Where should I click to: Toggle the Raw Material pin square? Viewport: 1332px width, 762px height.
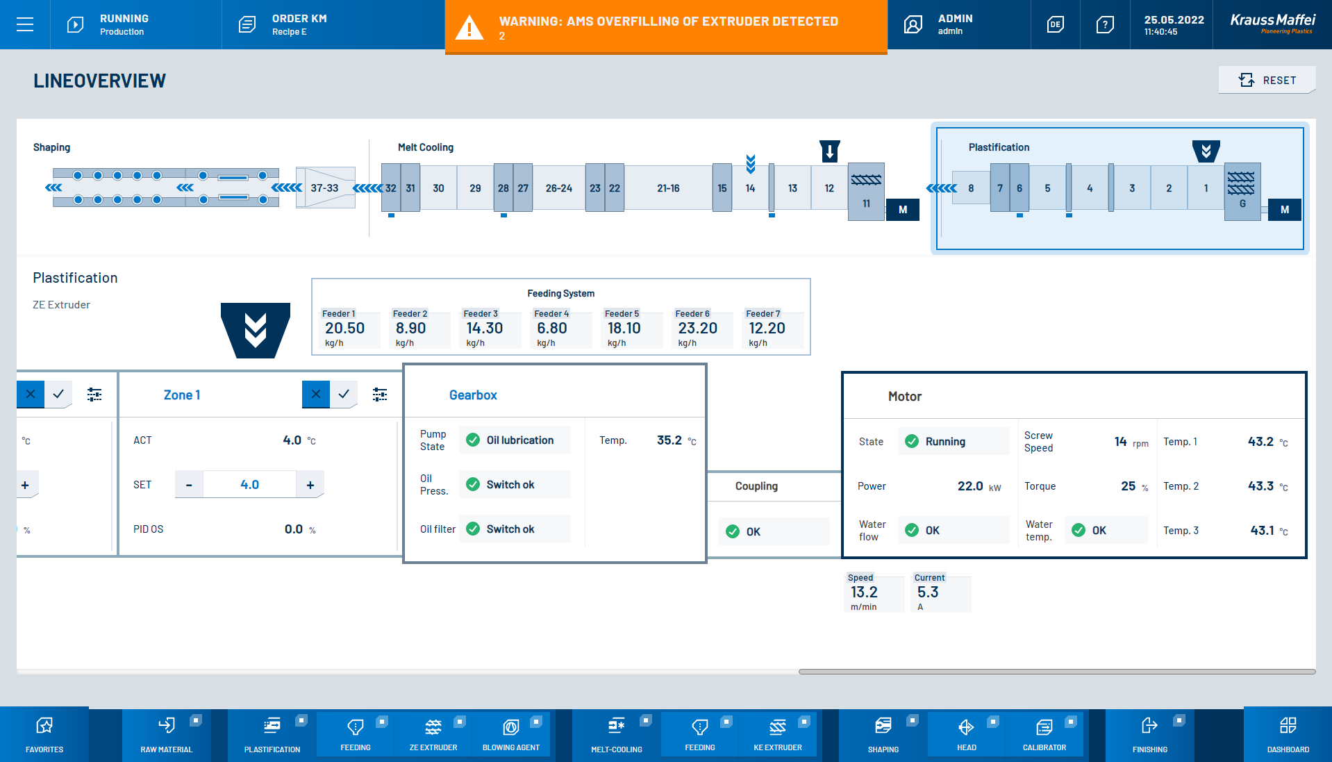pyautogui.click(x=196, y=720)
